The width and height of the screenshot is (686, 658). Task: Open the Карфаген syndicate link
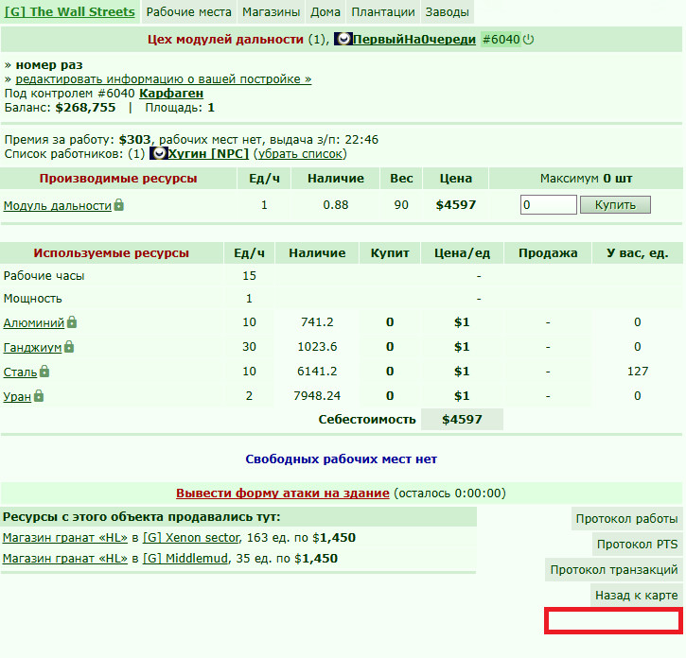tap(171, 94)
